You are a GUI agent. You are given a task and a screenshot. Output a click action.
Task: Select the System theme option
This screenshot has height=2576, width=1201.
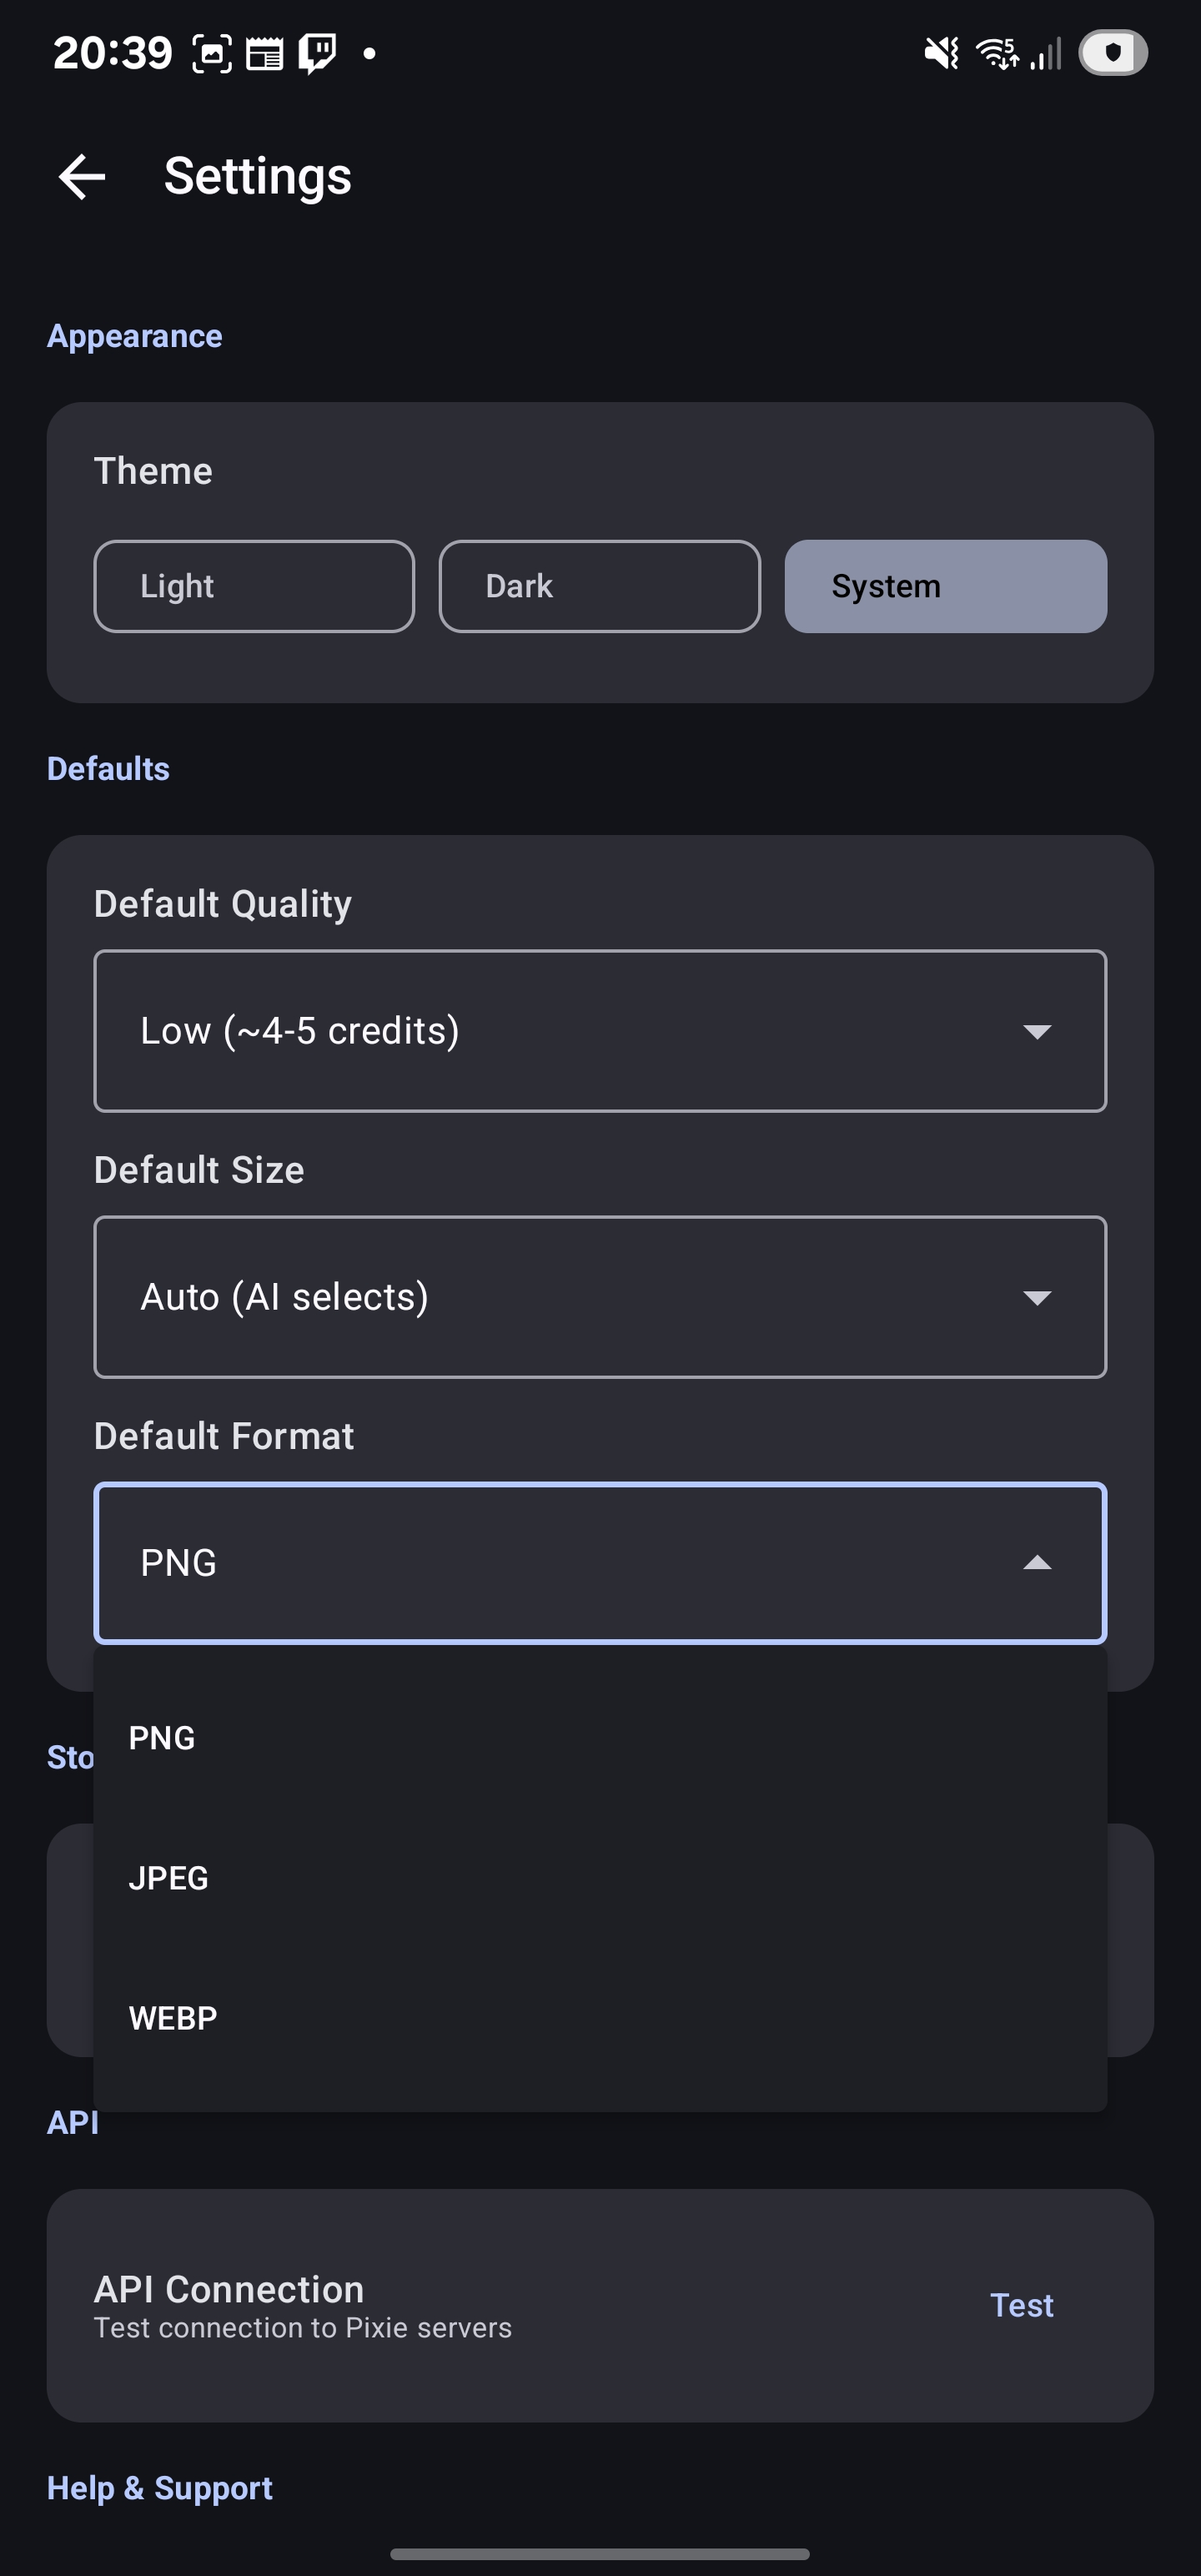[945, 586]
